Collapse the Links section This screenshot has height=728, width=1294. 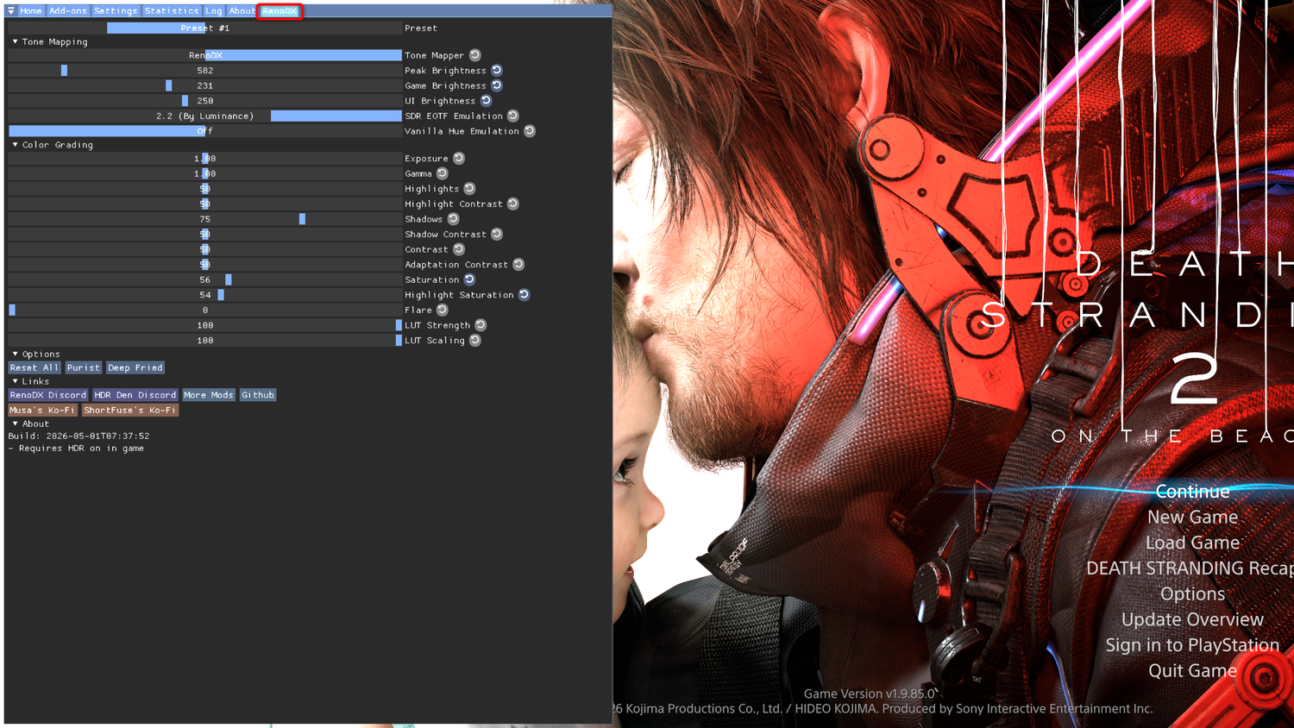(x=15, y=381)
